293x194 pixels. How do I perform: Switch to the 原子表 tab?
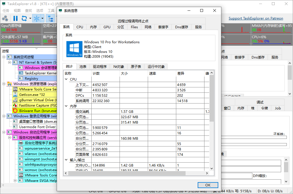click(136, 66)
